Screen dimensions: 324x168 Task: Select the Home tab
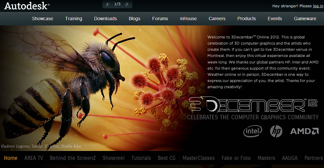[11, 158]
